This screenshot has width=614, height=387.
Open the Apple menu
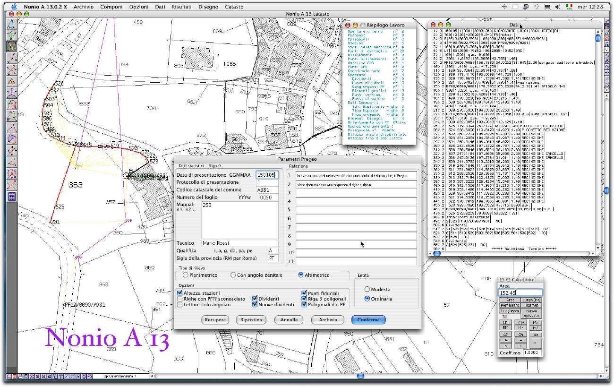[x=13, y=7]
